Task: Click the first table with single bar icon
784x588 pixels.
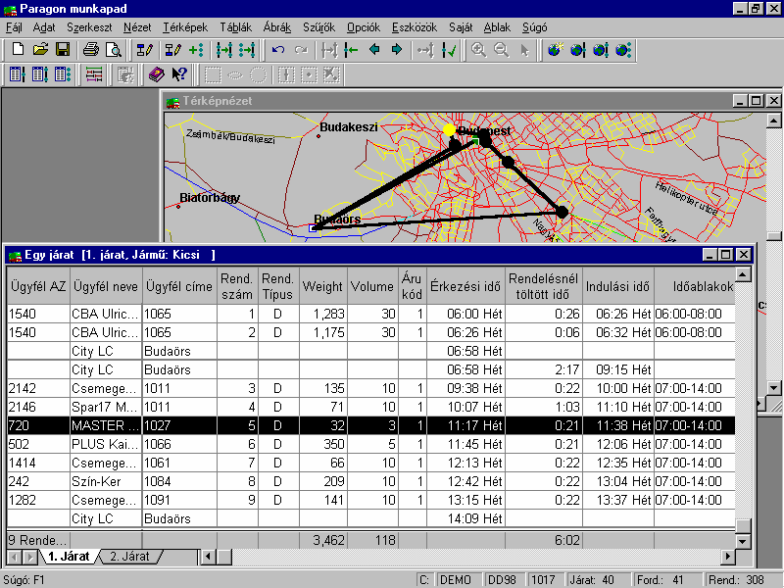Action: pos(18,74)
